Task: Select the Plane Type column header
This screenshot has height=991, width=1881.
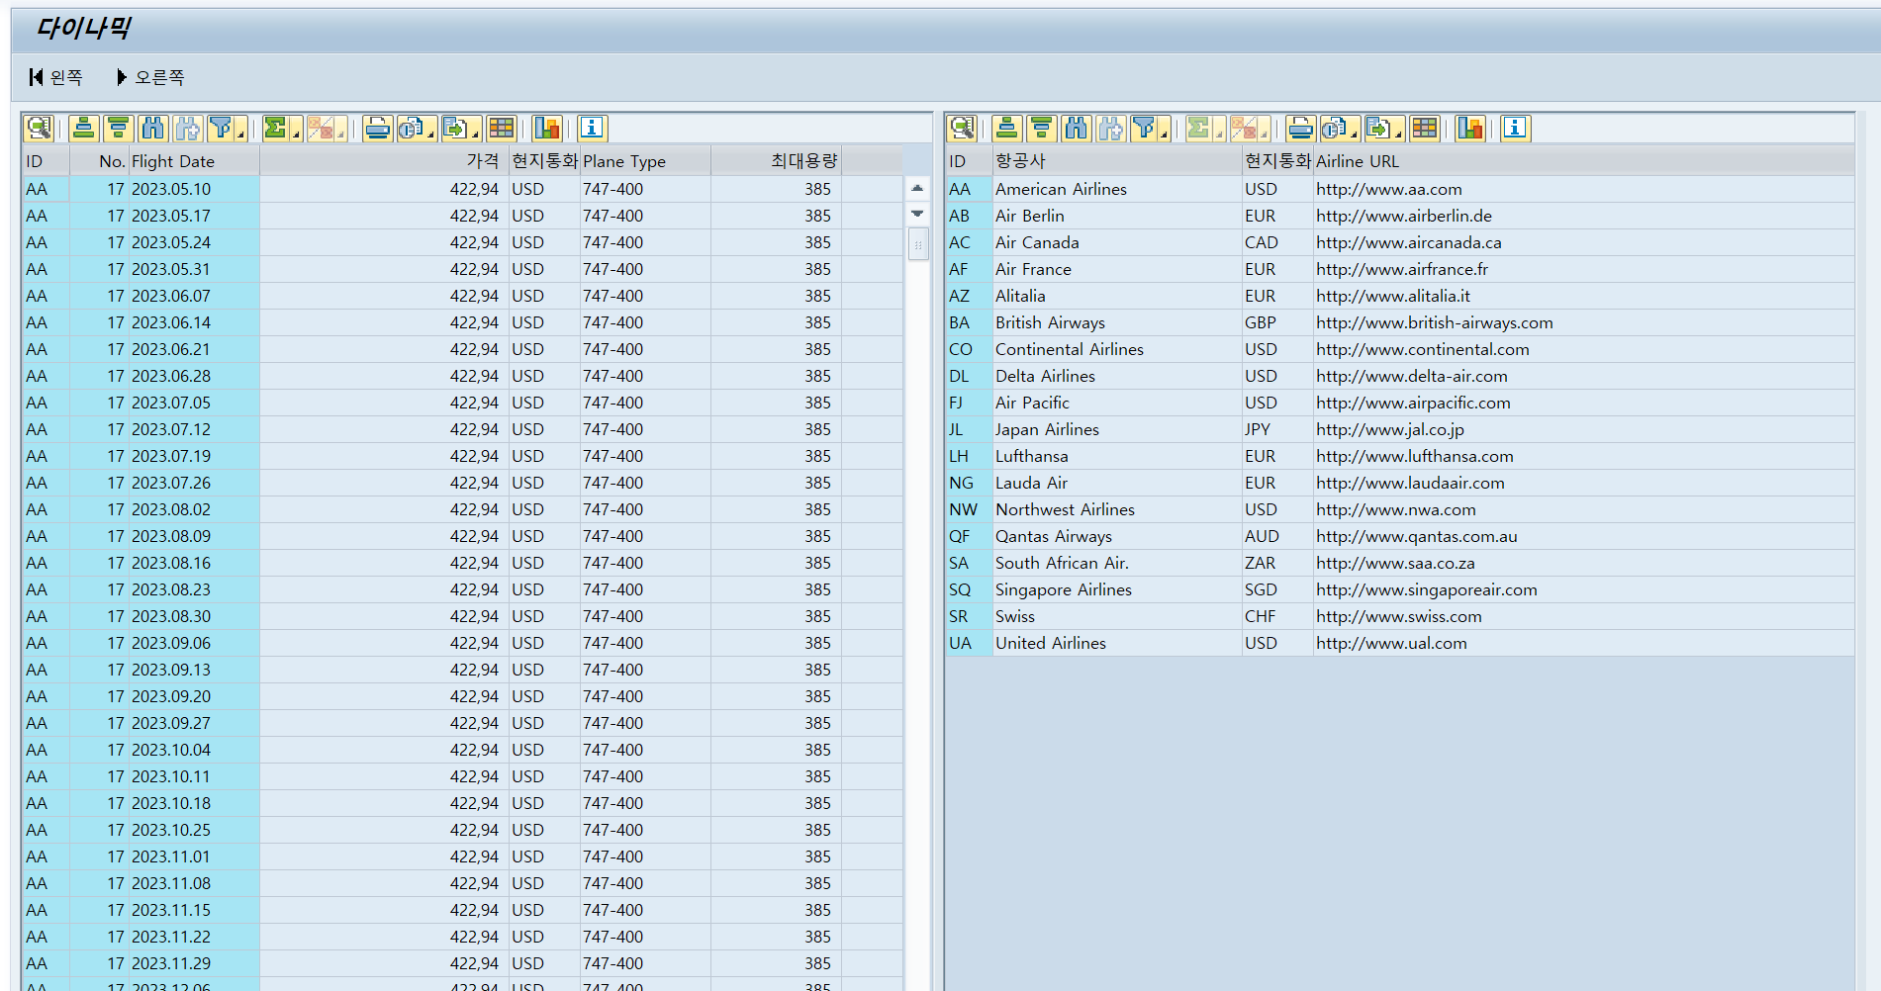Action: coord(645,161)
